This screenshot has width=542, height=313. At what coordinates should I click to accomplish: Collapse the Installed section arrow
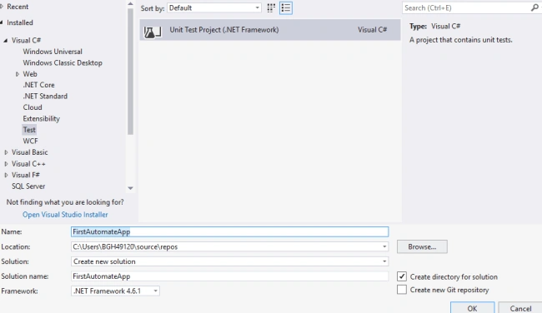click(2, 22)
